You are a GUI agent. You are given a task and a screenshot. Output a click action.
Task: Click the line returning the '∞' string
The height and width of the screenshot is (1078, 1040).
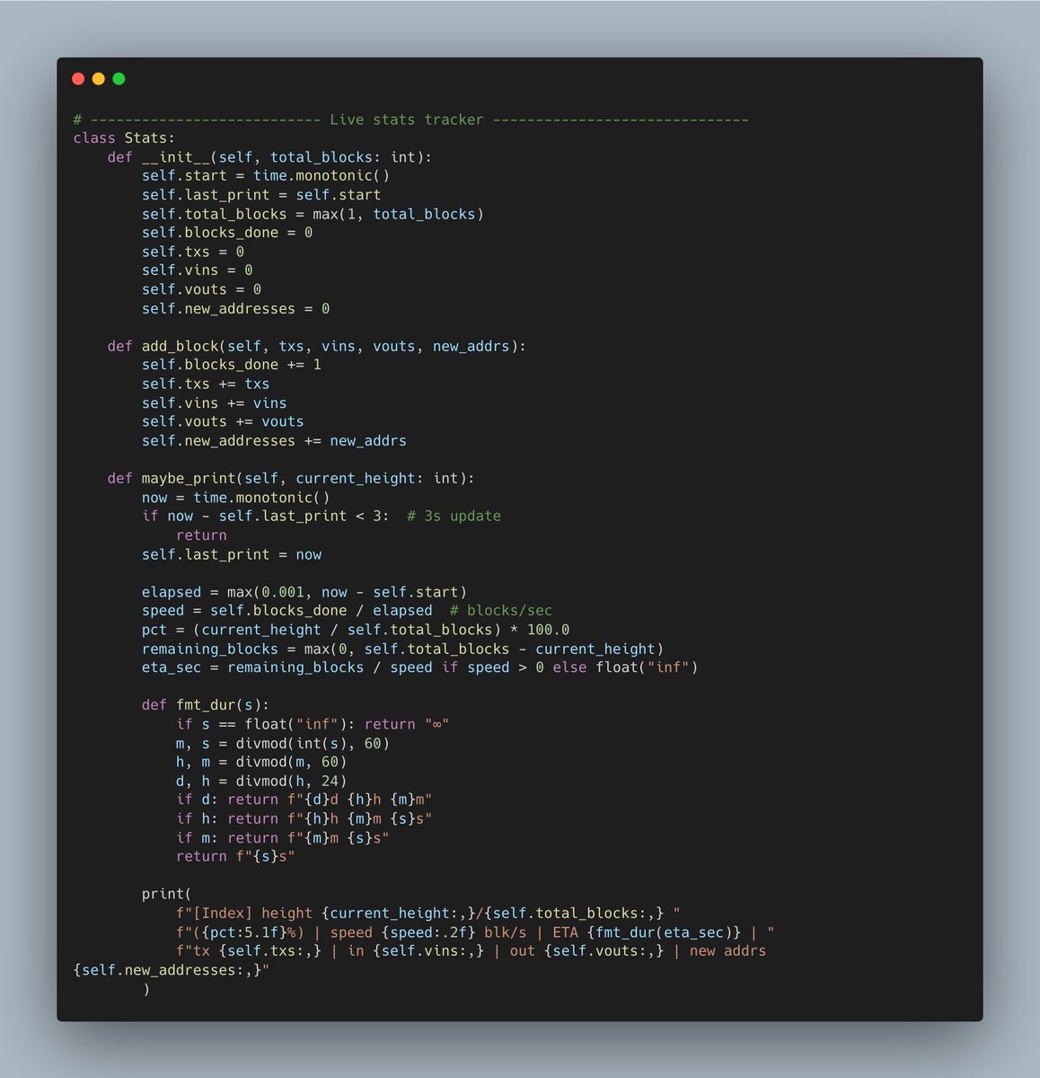point(313,724)
